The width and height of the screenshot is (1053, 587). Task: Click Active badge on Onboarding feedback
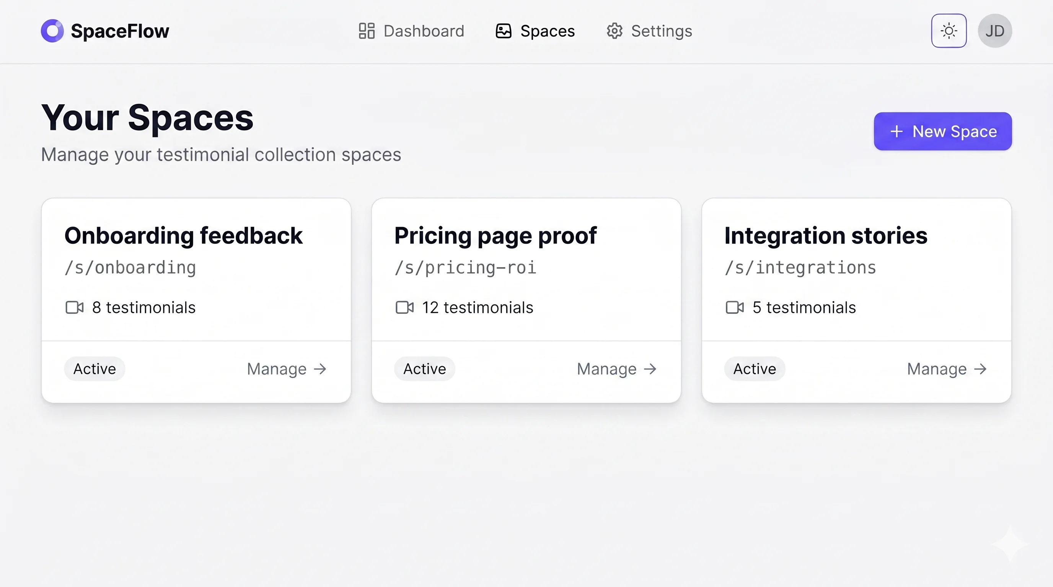[95, 369]
